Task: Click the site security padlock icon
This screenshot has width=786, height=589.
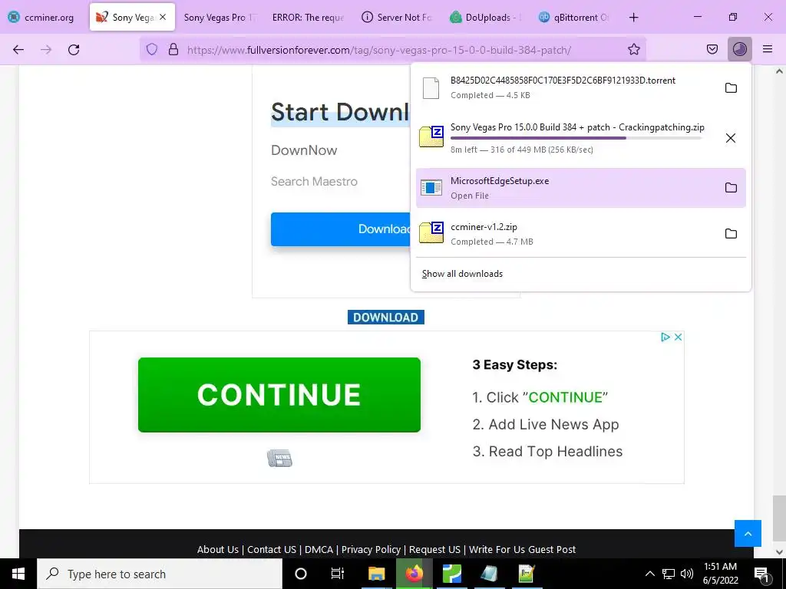Action: click(x=173, y=49)
